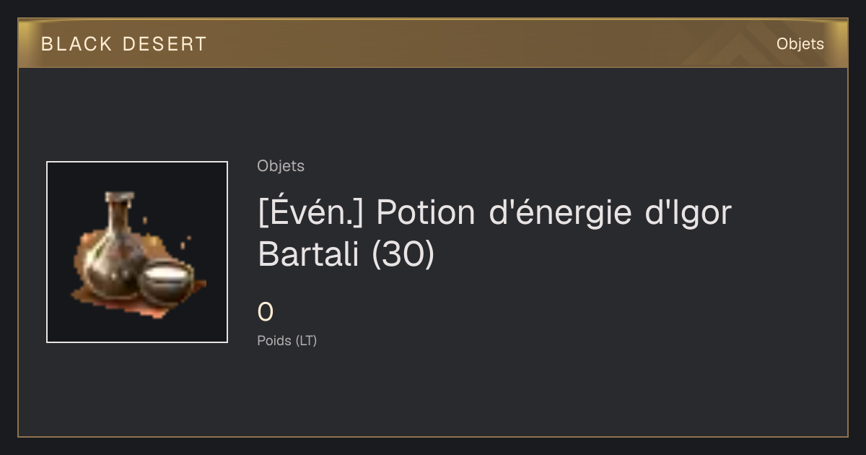Image resolution: width=866 pixels, height=455 pixels.
Task: Click the Objets category label above the title
Action: coord(281,166)
